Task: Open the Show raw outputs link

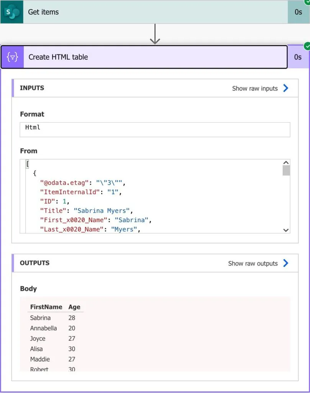Action: point(253,263)
